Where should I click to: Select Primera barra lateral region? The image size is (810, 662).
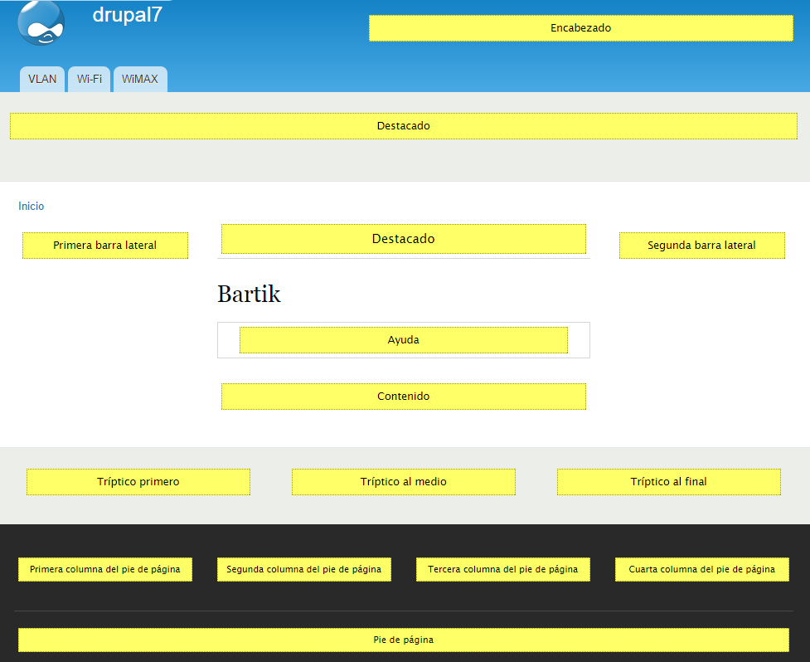pos(104,245)
